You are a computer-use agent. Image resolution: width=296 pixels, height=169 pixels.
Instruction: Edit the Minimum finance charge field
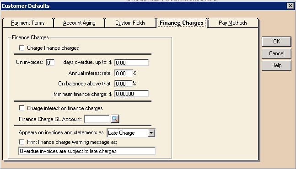[x=132, y=94]
